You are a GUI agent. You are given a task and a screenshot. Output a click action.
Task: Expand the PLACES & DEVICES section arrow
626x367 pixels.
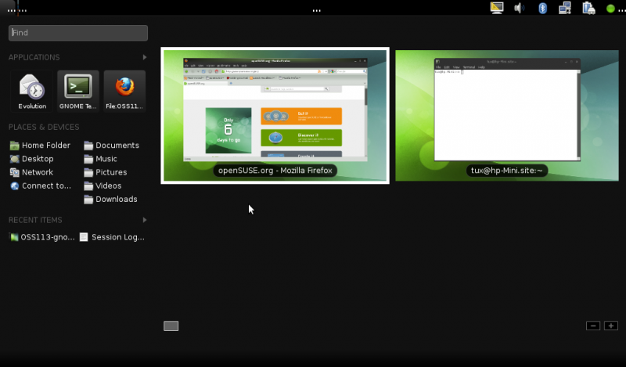tap(145, 127)
